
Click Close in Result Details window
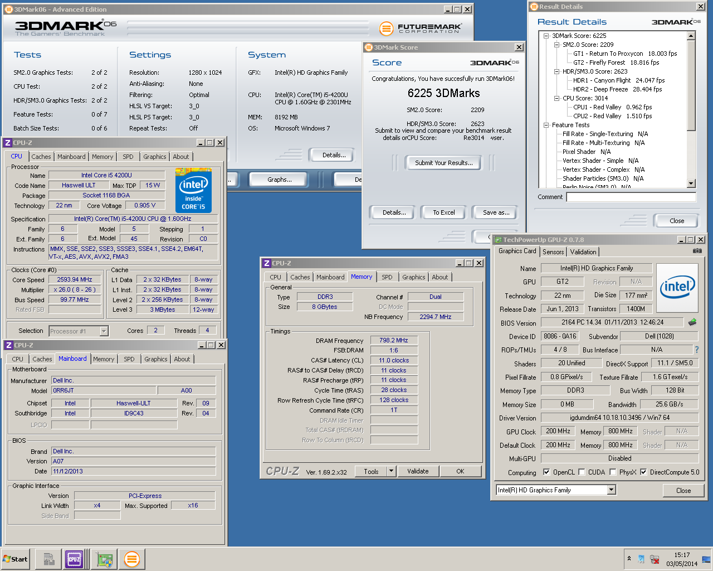(x=677, y=221)
